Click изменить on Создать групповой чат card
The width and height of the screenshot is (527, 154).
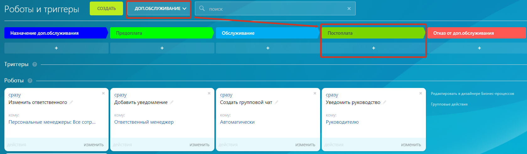[305, 145]
